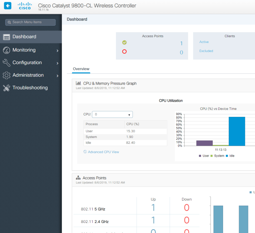Click the Administration gear icon
Image resolution: width=255 pixels, height=233 pixels.
tap(6, 75)
